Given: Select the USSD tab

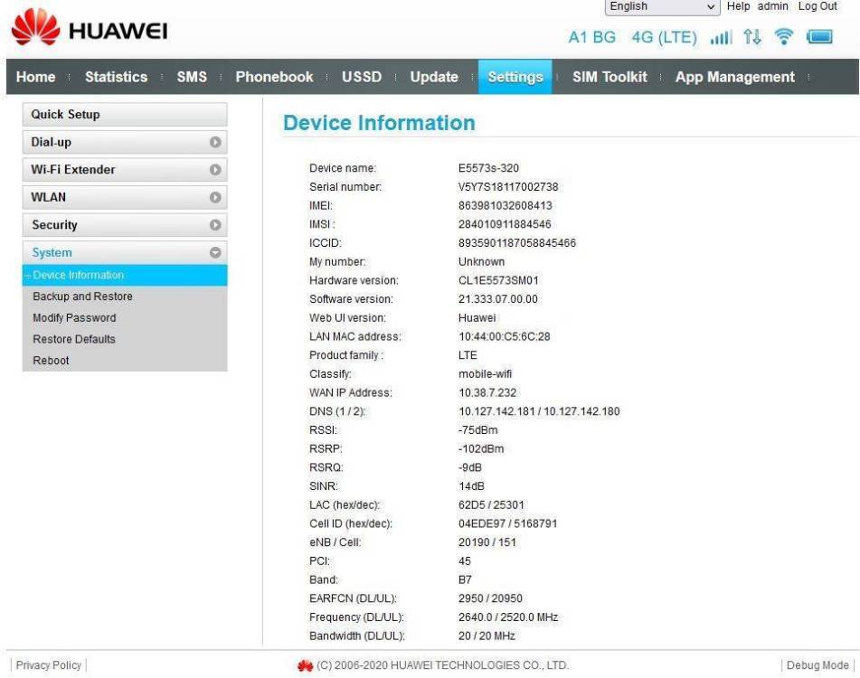Looking at the screenshot, I should 362,77.
